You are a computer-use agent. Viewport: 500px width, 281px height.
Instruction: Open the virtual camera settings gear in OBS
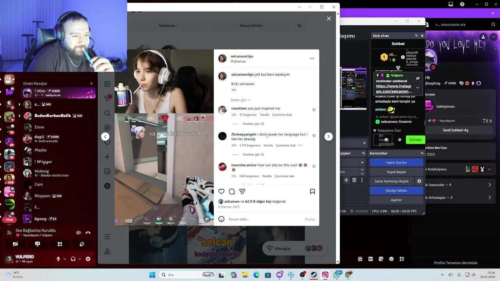pyautogui.click(x=419, y=181)
